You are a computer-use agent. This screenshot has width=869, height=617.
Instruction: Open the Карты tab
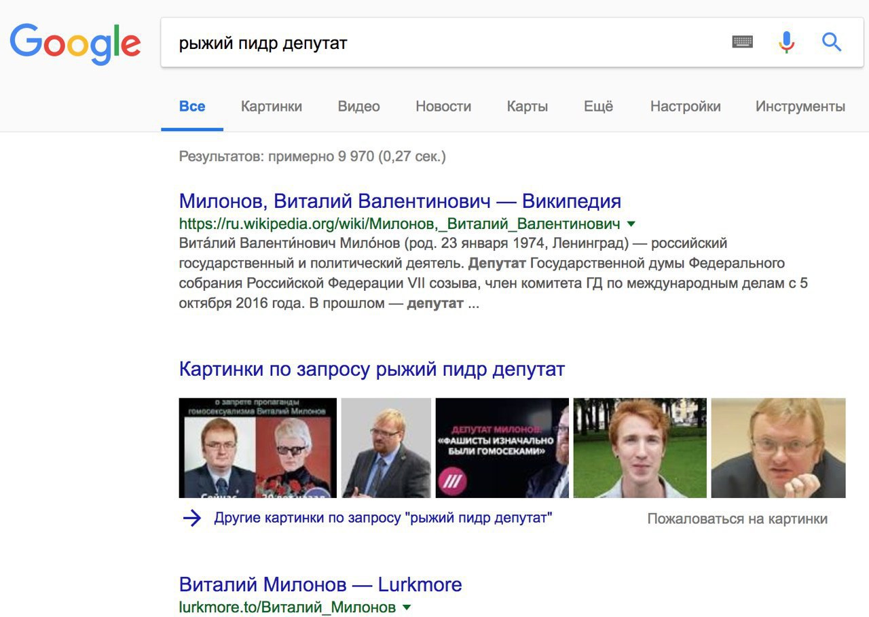tap(528, 107)
